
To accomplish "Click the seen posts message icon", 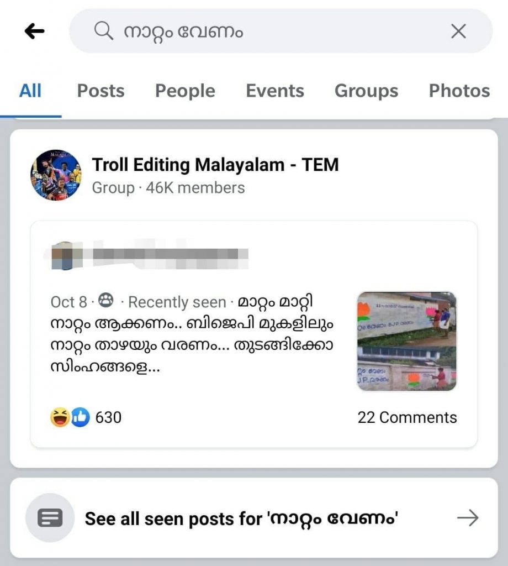I will tap(50, 518).
